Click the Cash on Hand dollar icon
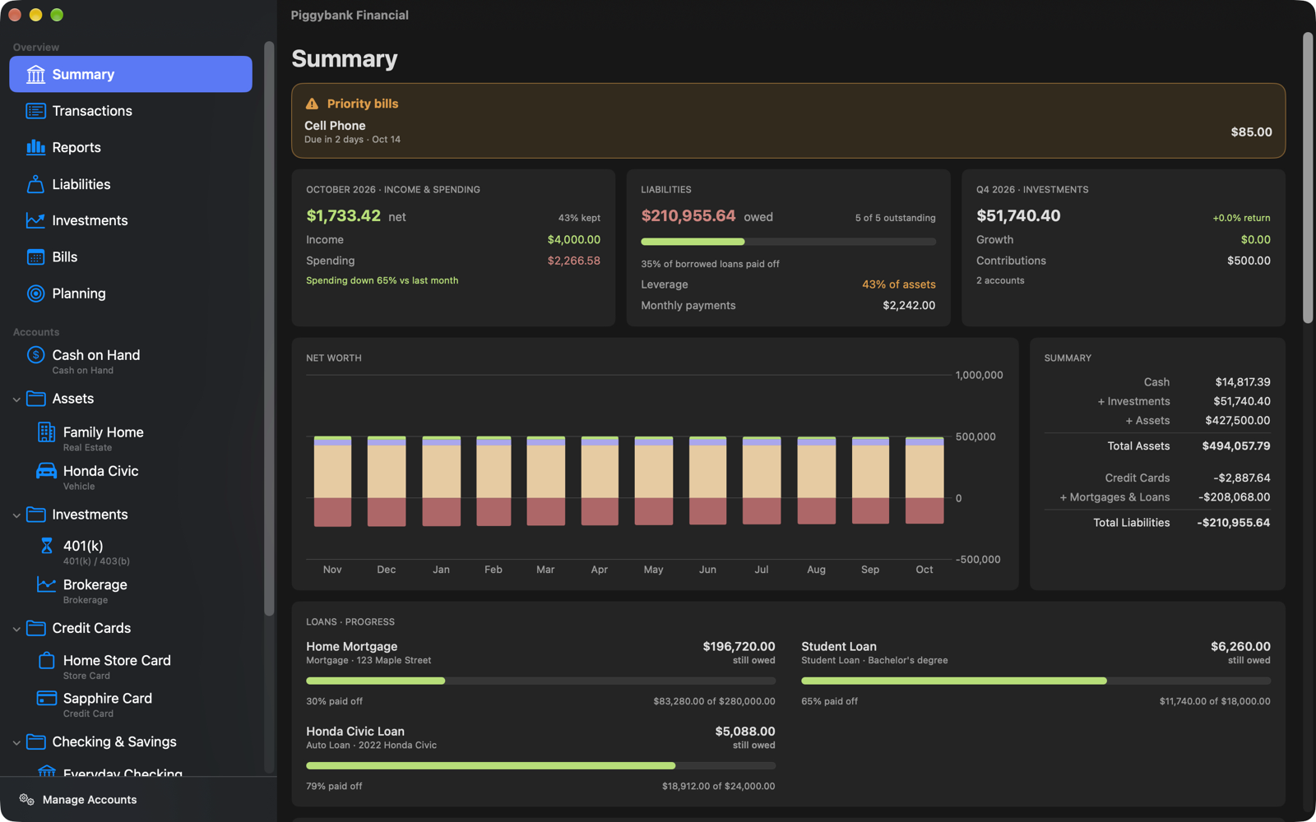 tap(35, 355)
